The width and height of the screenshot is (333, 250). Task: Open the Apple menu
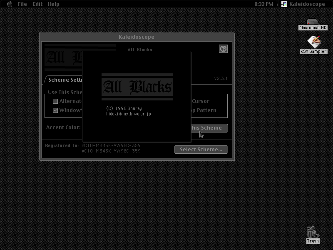pyautogui.click(x=10, y=4)
